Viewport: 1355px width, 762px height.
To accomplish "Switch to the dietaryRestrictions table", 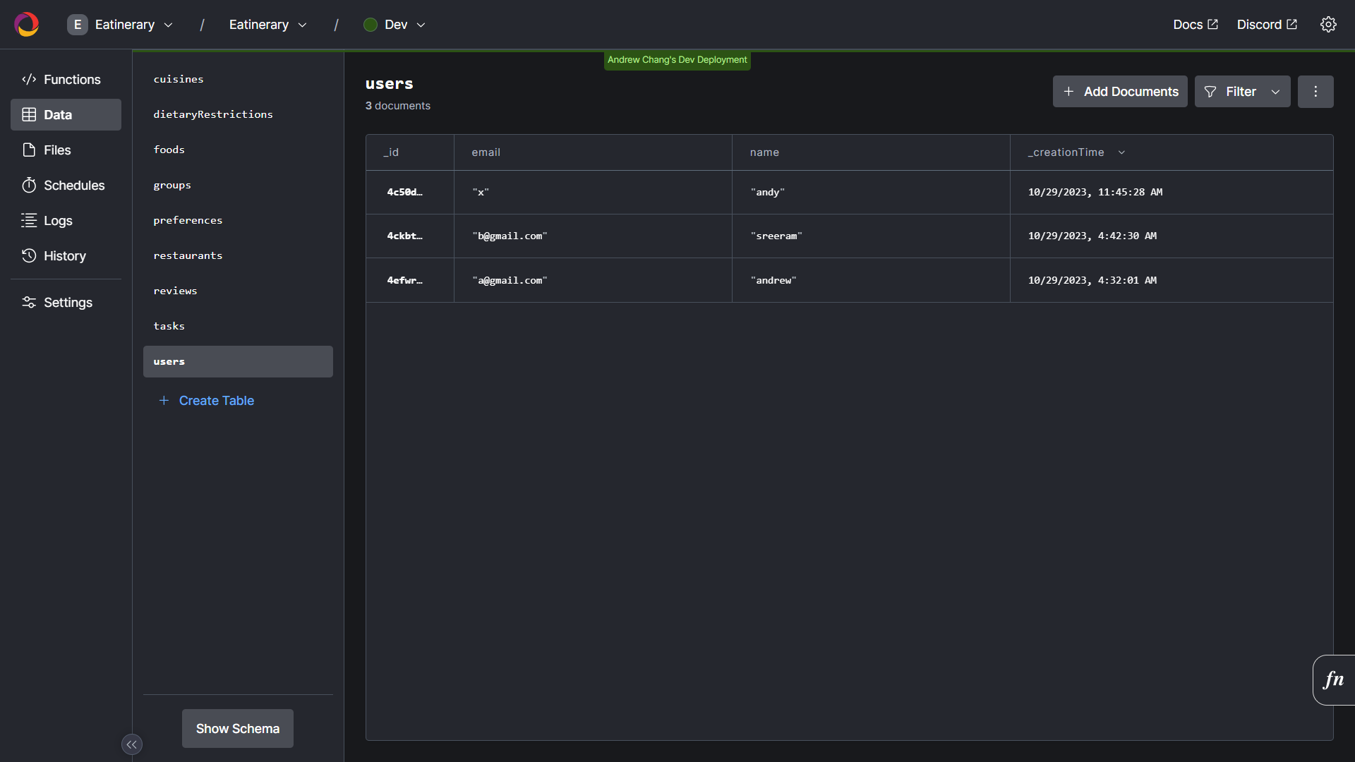I will 212,114.
